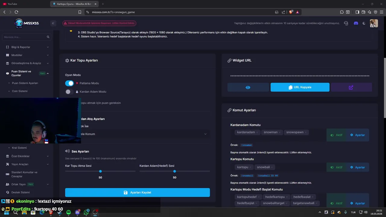Open the browser extensions puzzle icon
The height and width of the screenshot is (217, 386).
pos(342,12)
